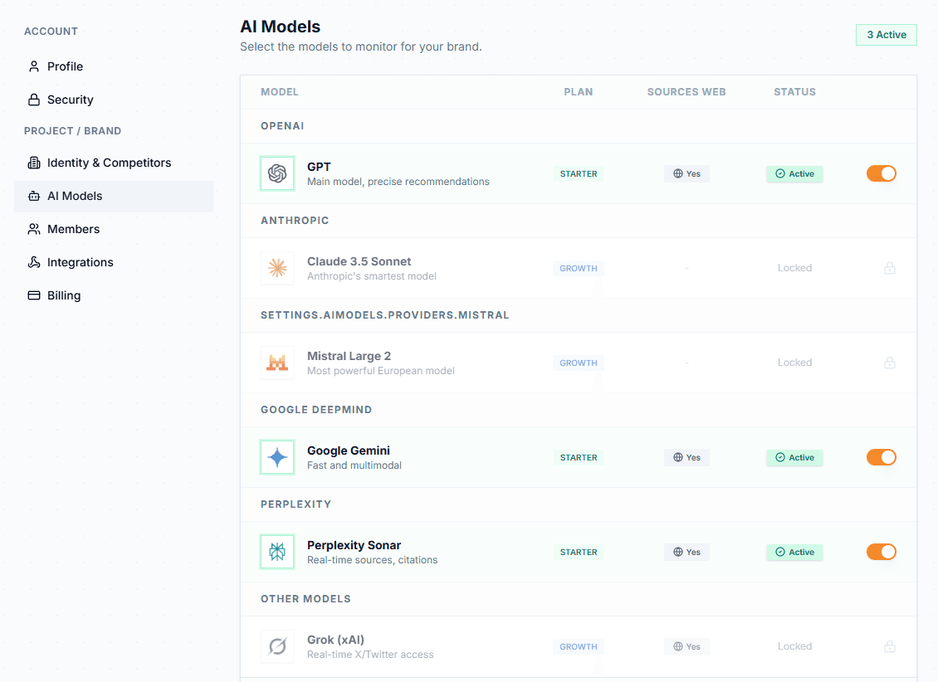This screenshot has height=682, width=938.
Task: Open the Integrations sidebar item
Action: click(x=80, y=262)
